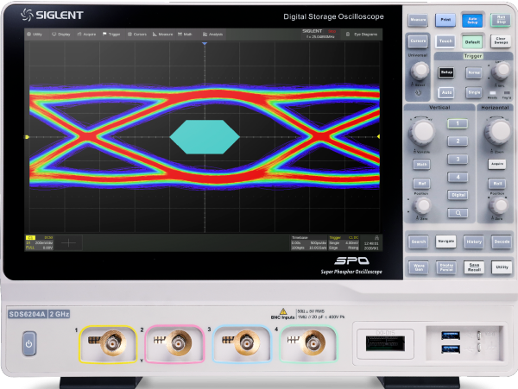Open the Cursors menu in menu bar

coord(136,35)
